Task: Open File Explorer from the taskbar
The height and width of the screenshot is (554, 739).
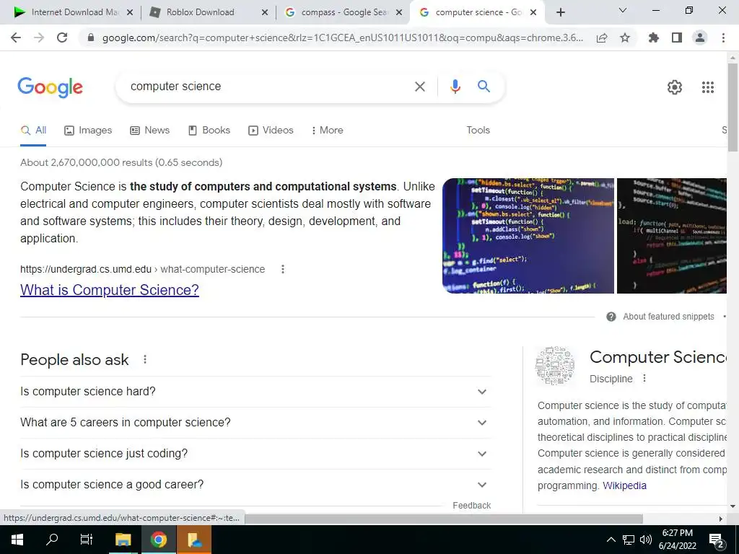Action: pyautogui.click(x=123, y=540)
